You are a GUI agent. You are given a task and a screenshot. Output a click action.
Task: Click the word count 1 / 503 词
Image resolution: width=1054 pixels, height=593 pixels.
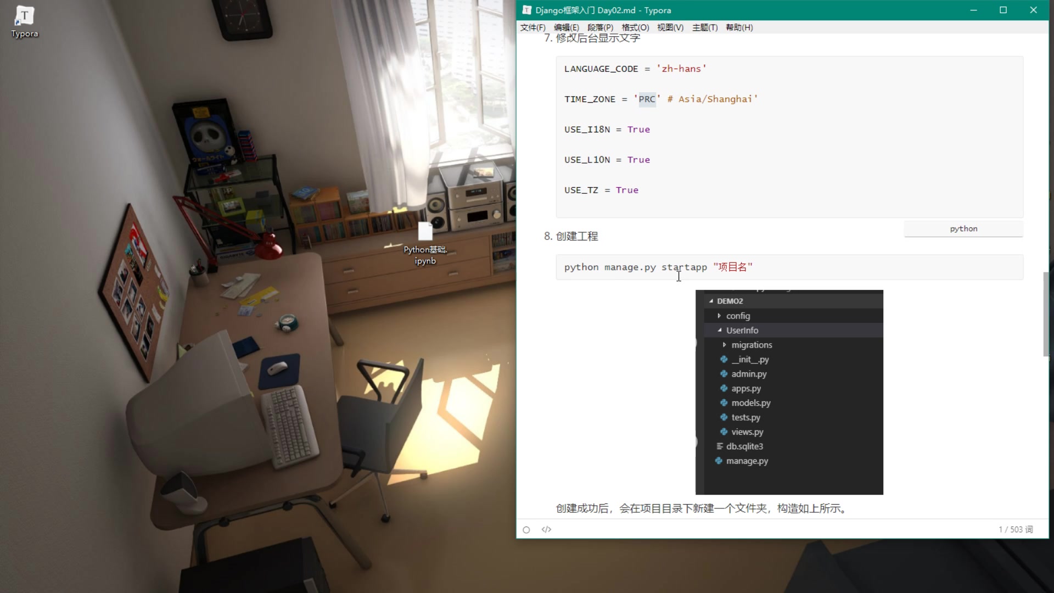tap(1015, 530)
